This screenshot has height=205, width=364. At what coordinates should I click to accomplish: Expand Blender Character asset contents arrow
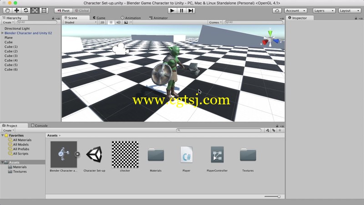[x=77, y=154]
